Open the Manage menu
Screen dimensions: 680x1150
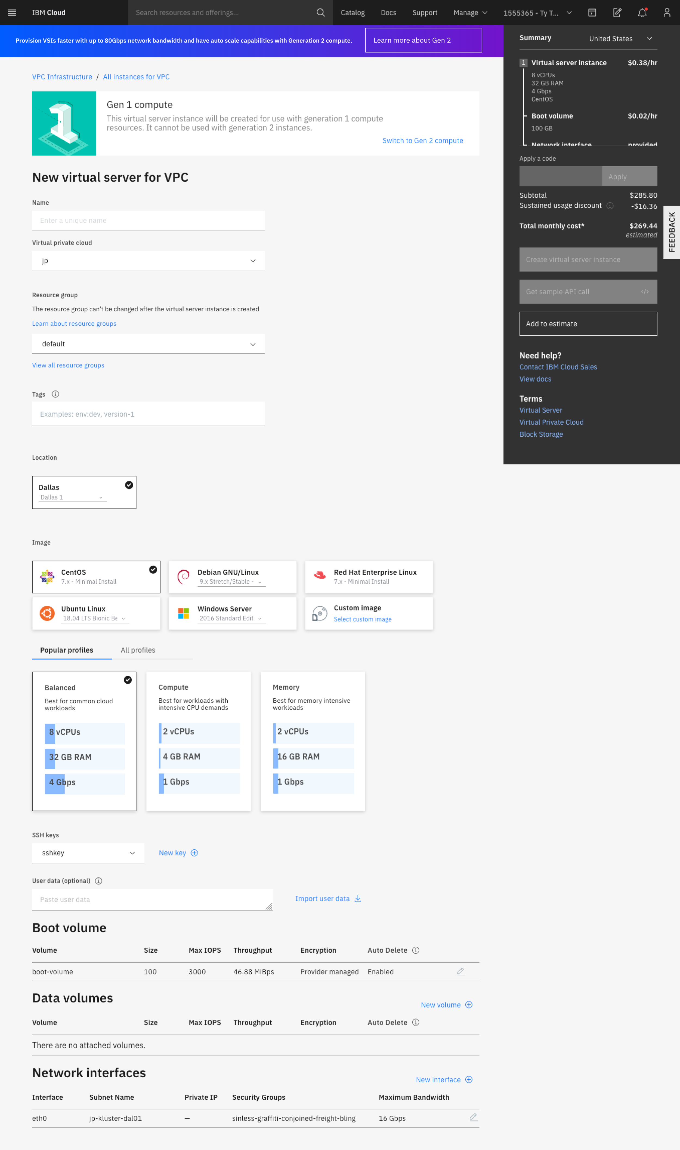pos(470,12)
